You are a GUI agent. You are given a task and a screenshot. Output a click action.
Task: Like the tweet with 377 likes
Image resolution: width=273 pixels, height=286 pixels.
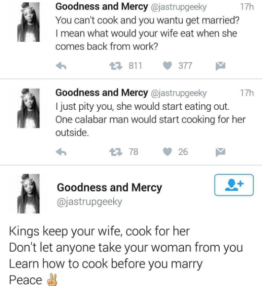[167, 66]
